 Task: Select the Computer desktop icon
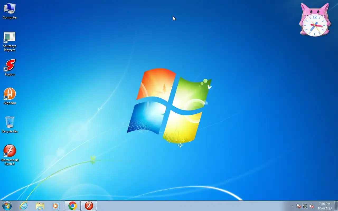click(x=10, y=11)
